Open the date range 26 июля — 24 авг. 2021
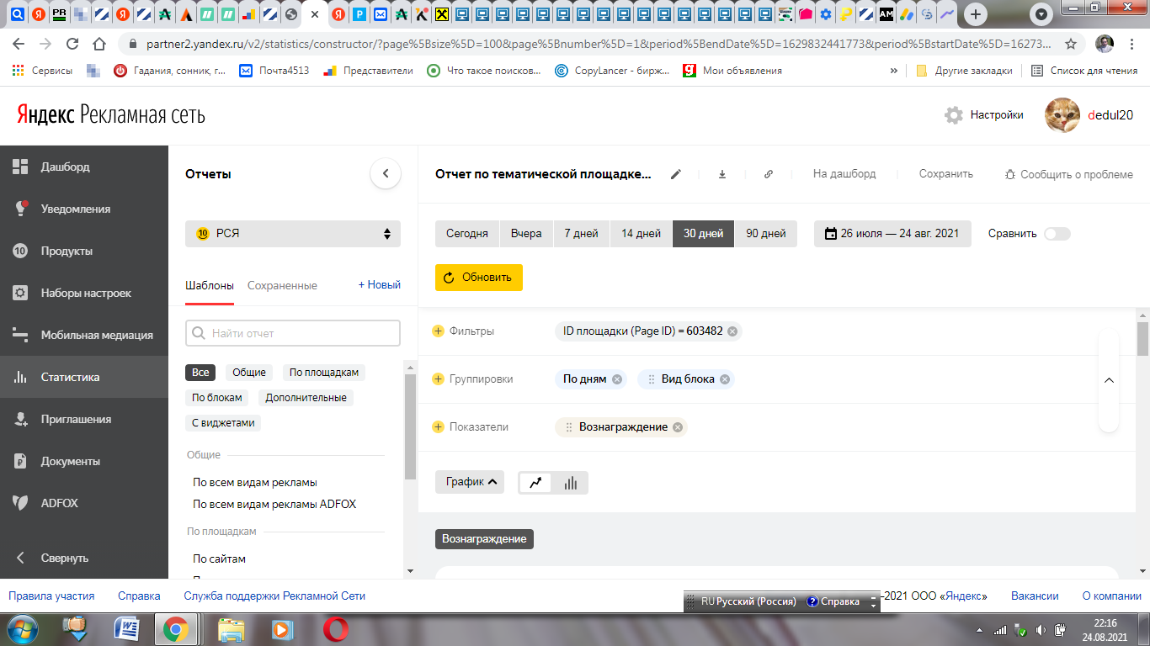The image size is (1150, 646). pos(892,234)
